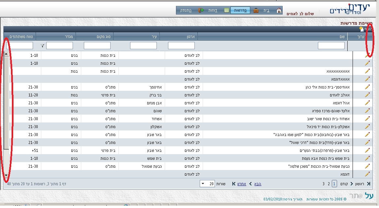This screenshot has width=379, height=208.
Task: Edit the גבעת שמואל-בית הכנסת row
Action: click(x=367, y=166)
